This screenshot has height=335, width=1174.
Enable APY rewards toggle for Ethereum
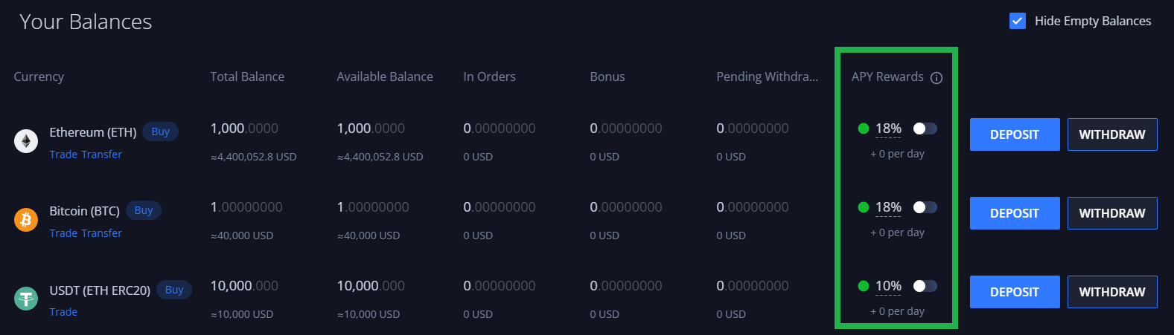click(x=925, y=129)
